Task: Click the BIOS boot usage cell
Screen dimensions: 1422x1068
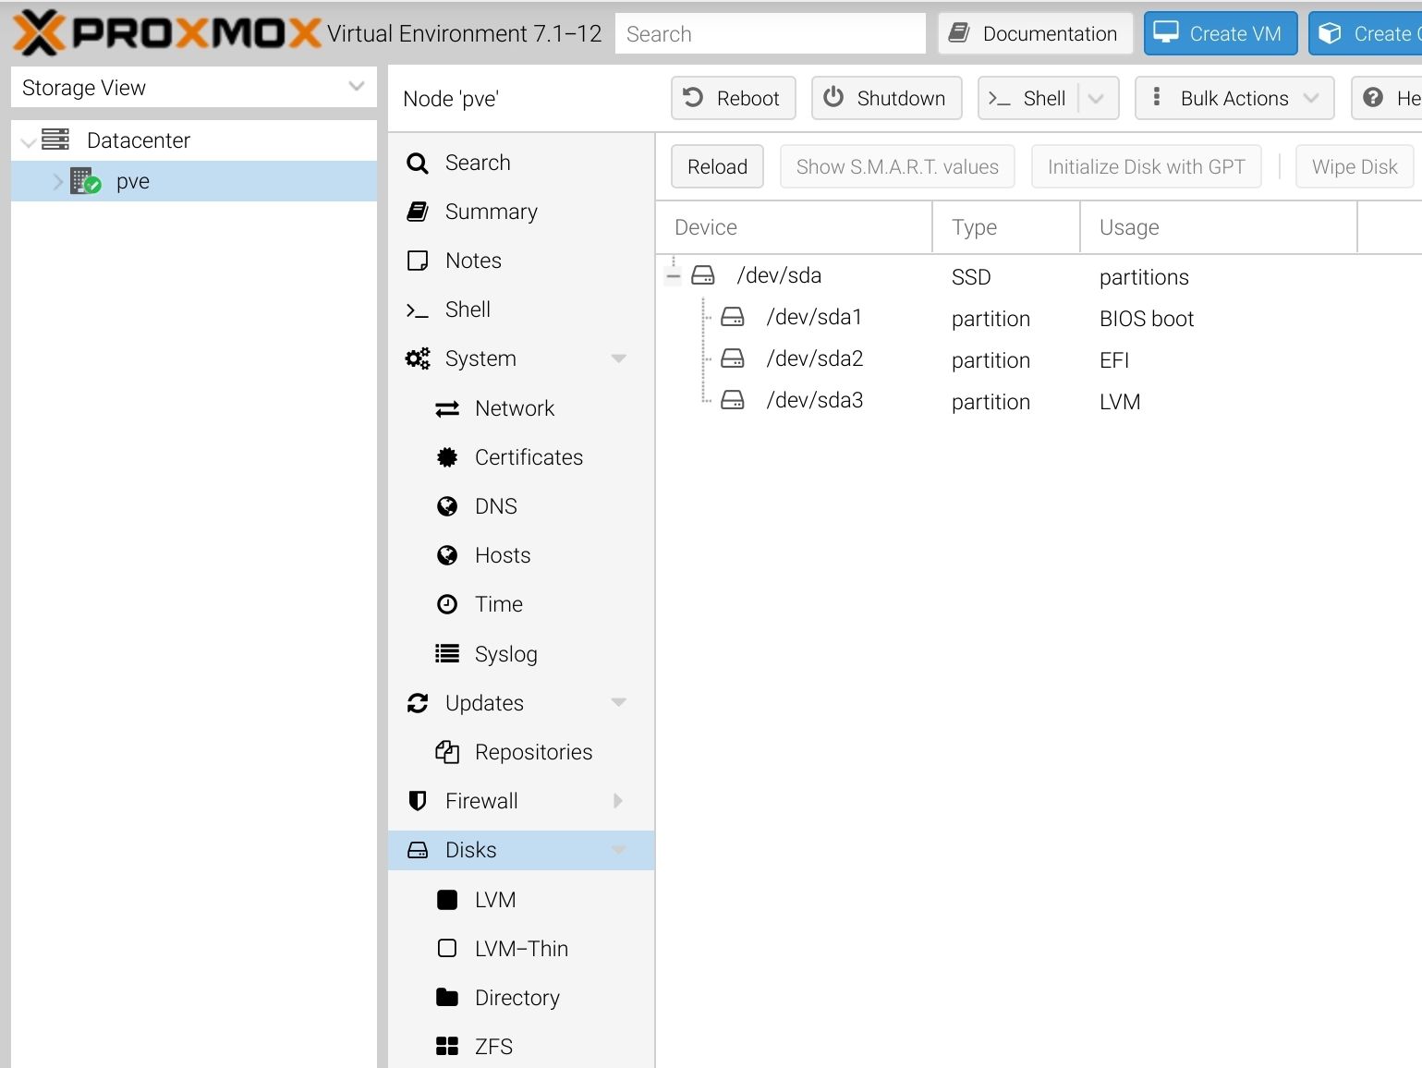Action: pos(1147,319)
